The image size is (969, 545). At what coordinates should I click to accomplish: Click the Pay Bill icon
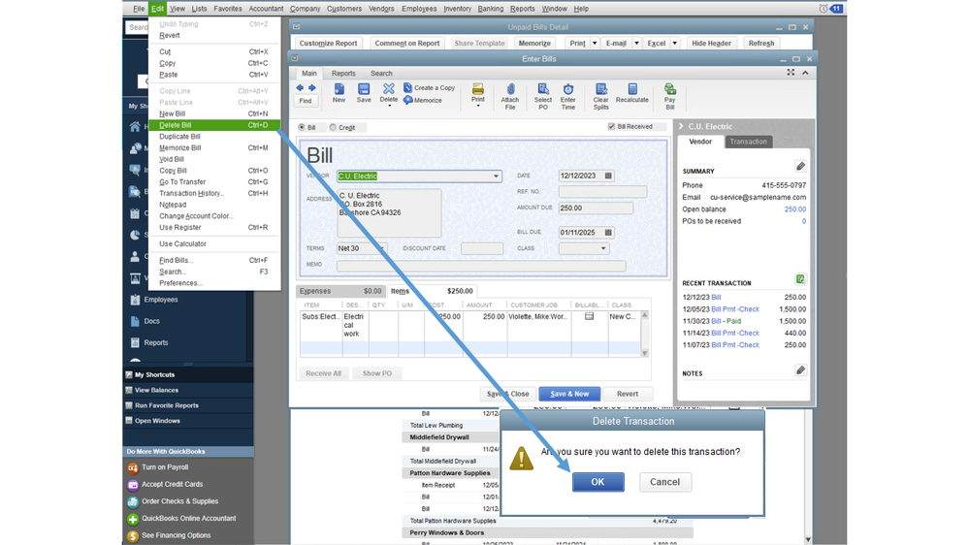pos(670,89)
